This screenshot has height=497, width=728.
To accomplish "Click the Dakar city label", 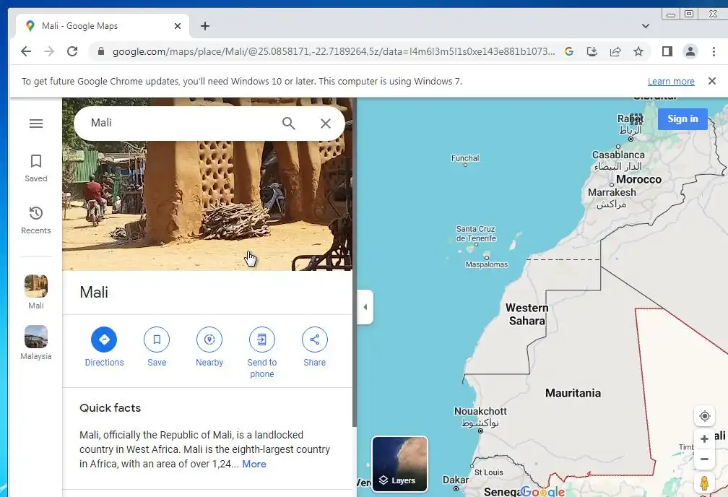I will coord(455,480).
